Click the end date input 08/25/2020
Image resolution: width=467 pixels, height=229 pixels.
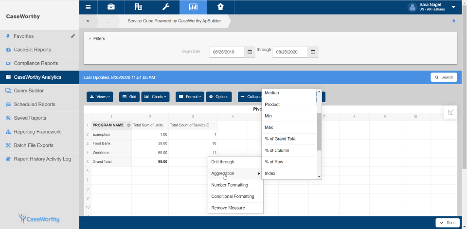290,52
